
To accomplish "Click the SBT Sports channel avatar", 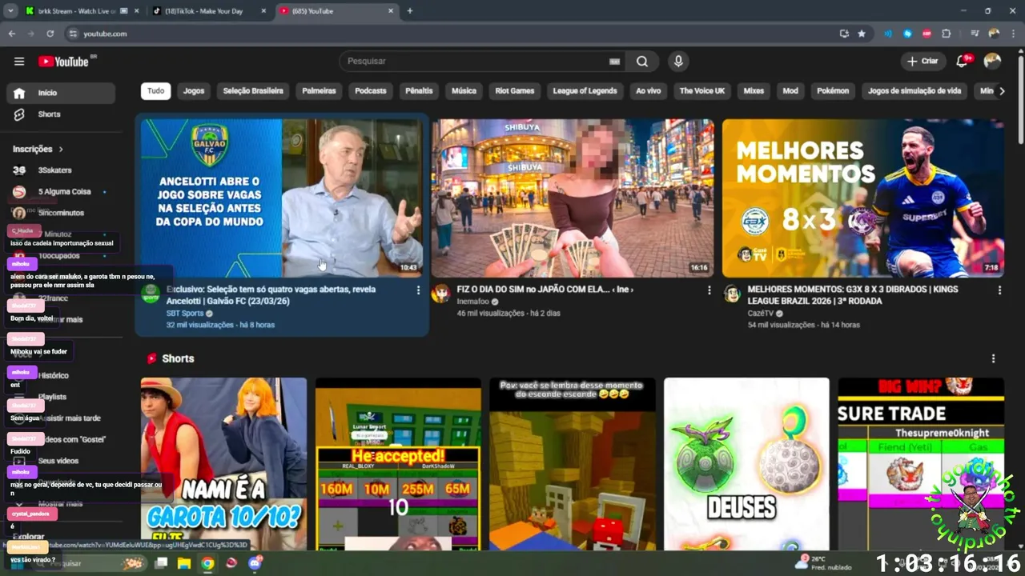I will (x=151, y=294).
